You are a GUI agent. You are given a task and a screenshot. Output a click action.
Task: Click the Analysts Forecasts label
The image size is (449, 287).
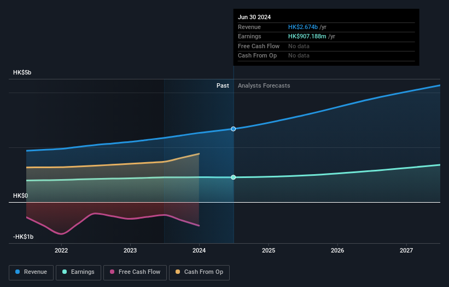click(264, 86)
